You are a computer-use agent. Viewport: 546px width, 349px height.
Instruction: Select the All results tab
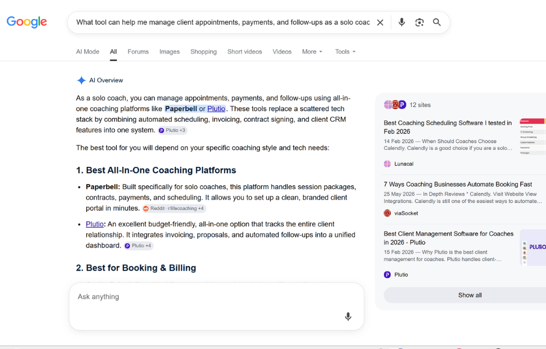[114, 52]
